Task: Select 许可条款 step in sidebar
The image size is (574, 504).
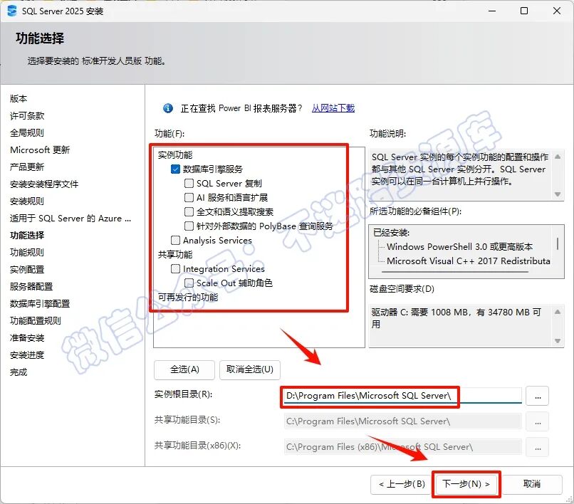Action: (x=27, y=115)
